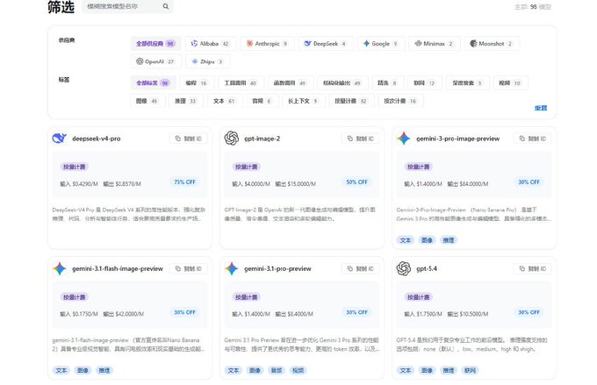Screen dimensions: 597x385
Task: Select the 文本 61 tag filter
Action: (225, 101)
